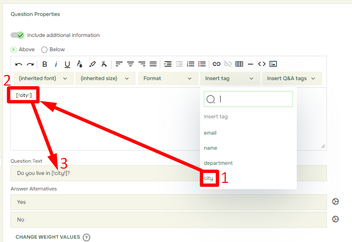
Task: Insert image icon
Action: (273, 64)
